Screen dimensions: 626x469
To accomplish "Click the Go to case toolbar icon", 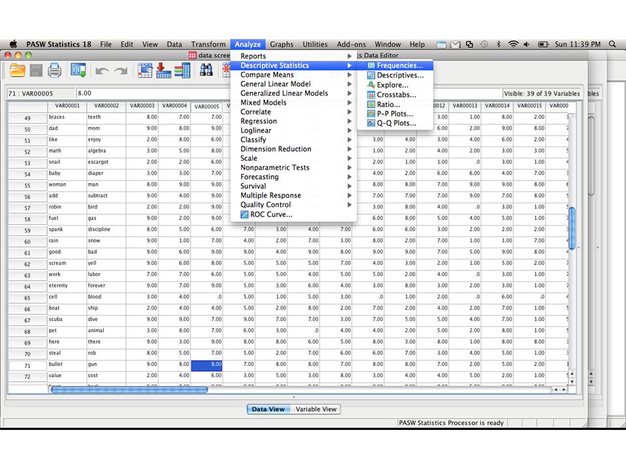I will point(145,70).
